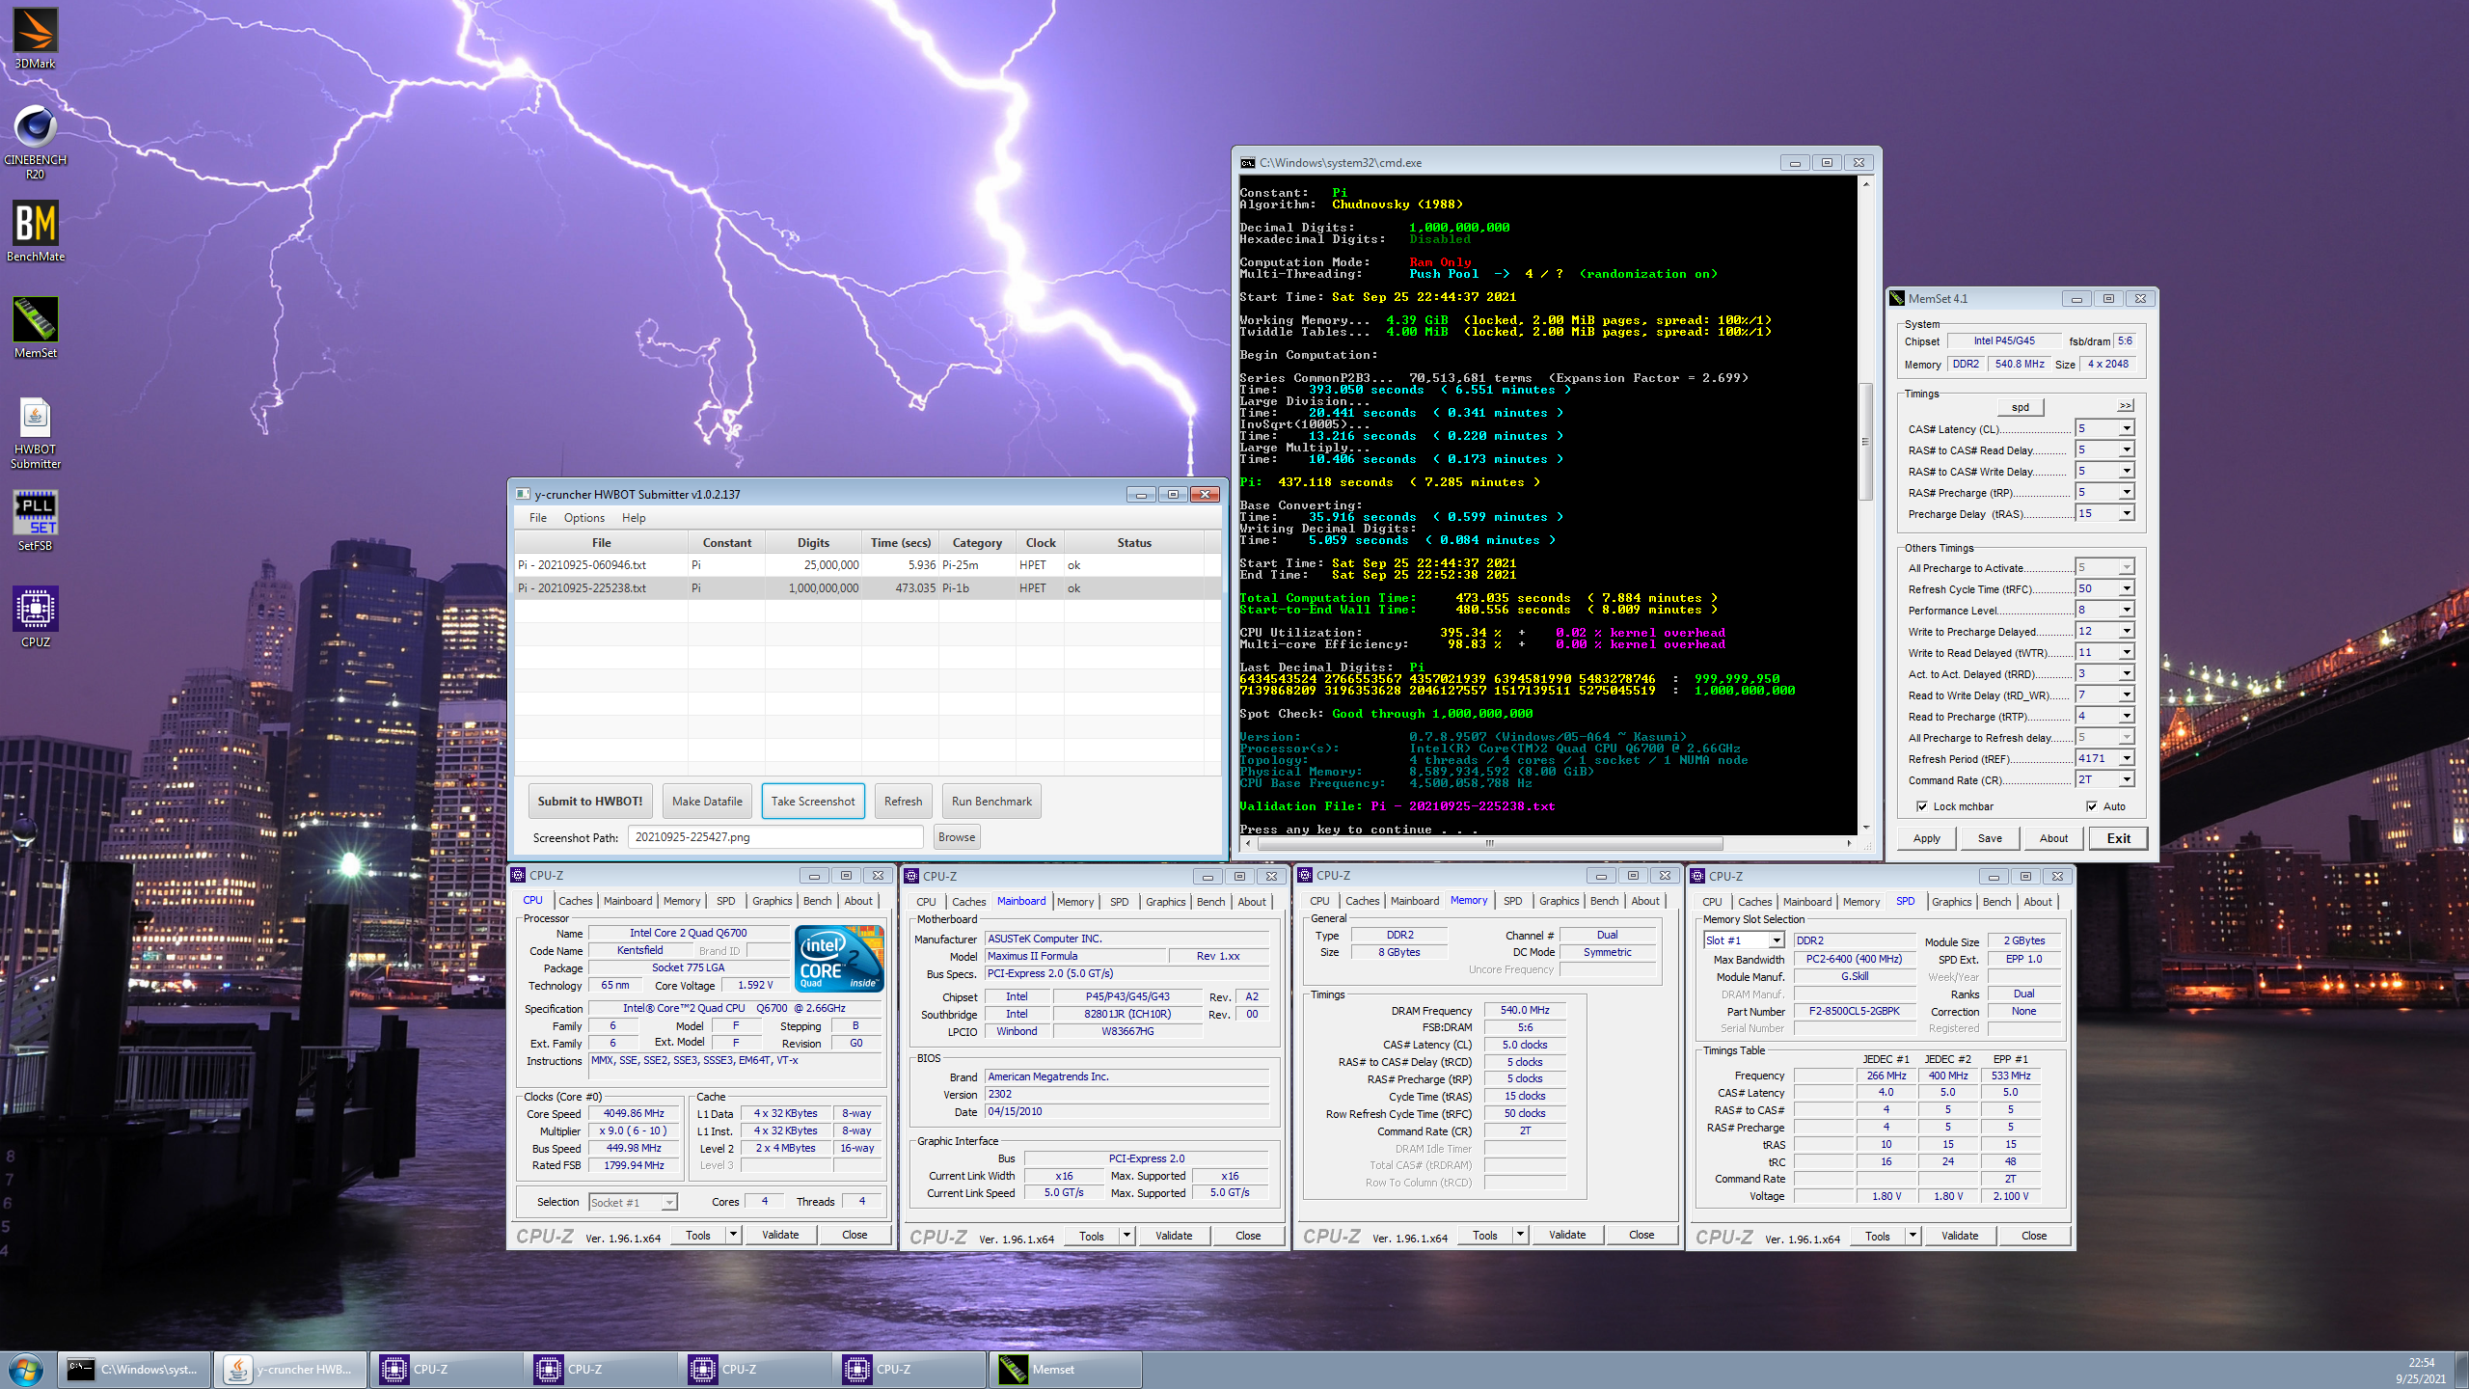2469x1389 pixels.
Task: Open Precharge Delay (tRAS) dropdown
Action: coord(2127,513)
